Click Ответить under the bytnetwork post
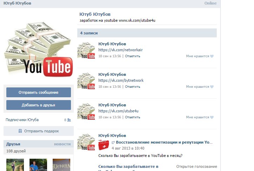Screen dimensions: 254x171 coord(132,87)
